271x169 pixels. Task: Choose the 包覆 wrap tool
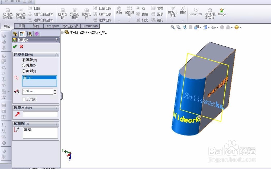(157, 8)
